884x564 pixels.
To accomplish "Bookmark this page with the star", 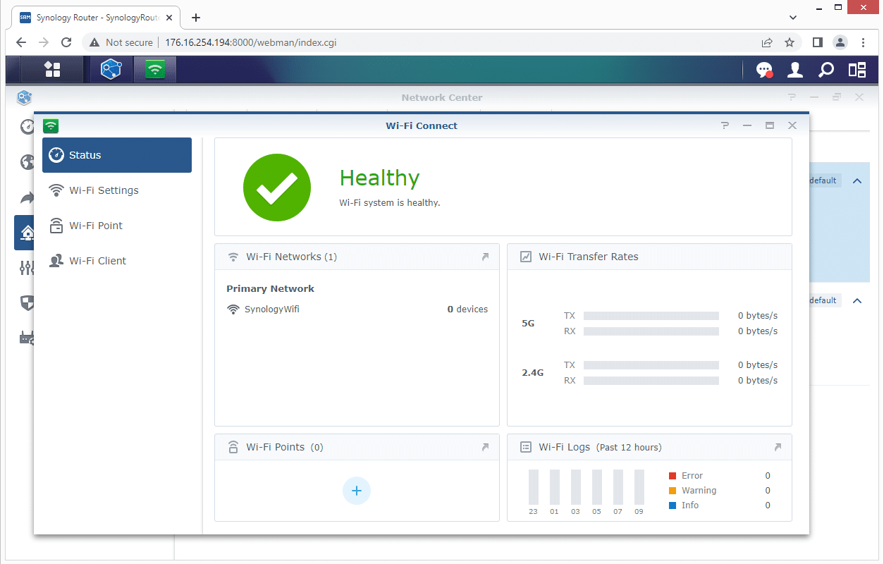I will pyautogui.click(x=790, y=42).
